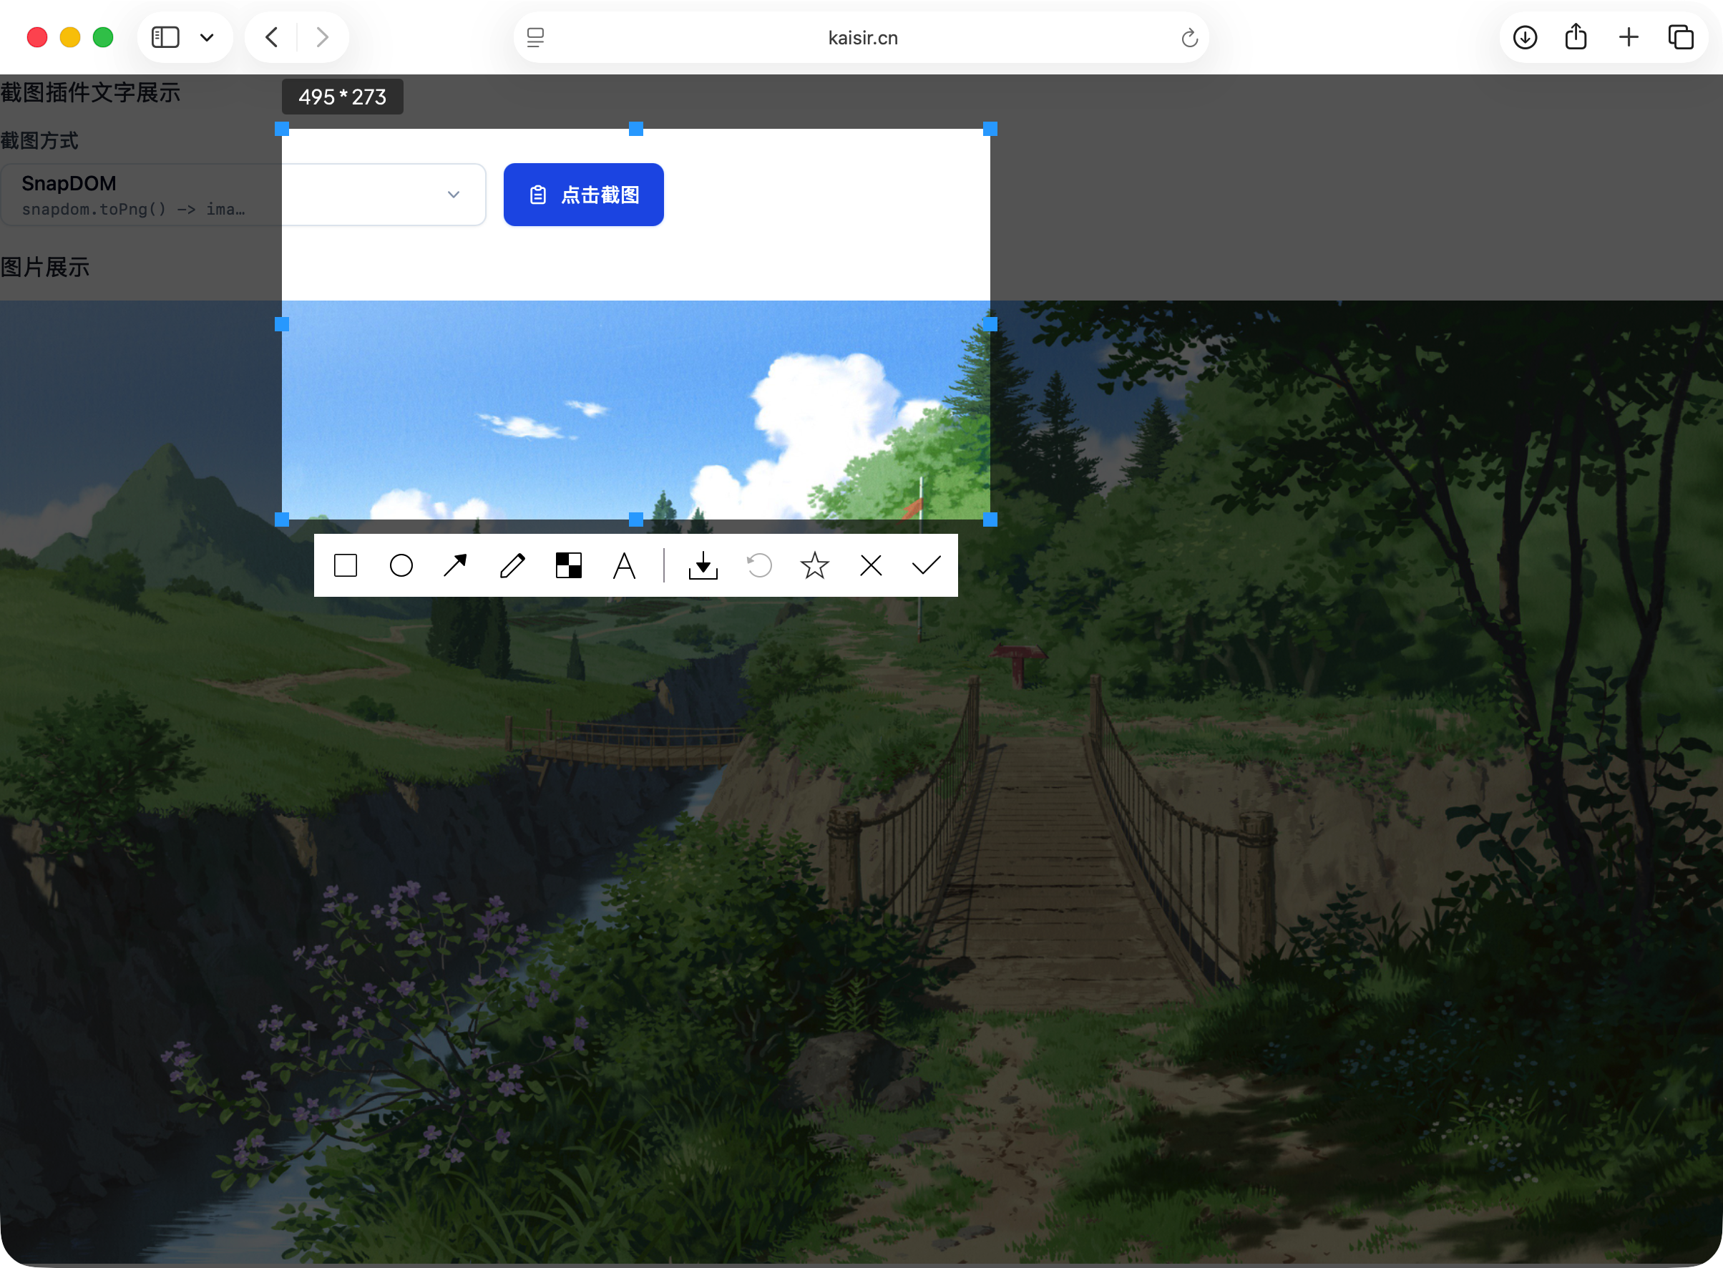
Task: Expand the sidebar tab group chevron
Action: pyautogui.click(x=207, y=38)
